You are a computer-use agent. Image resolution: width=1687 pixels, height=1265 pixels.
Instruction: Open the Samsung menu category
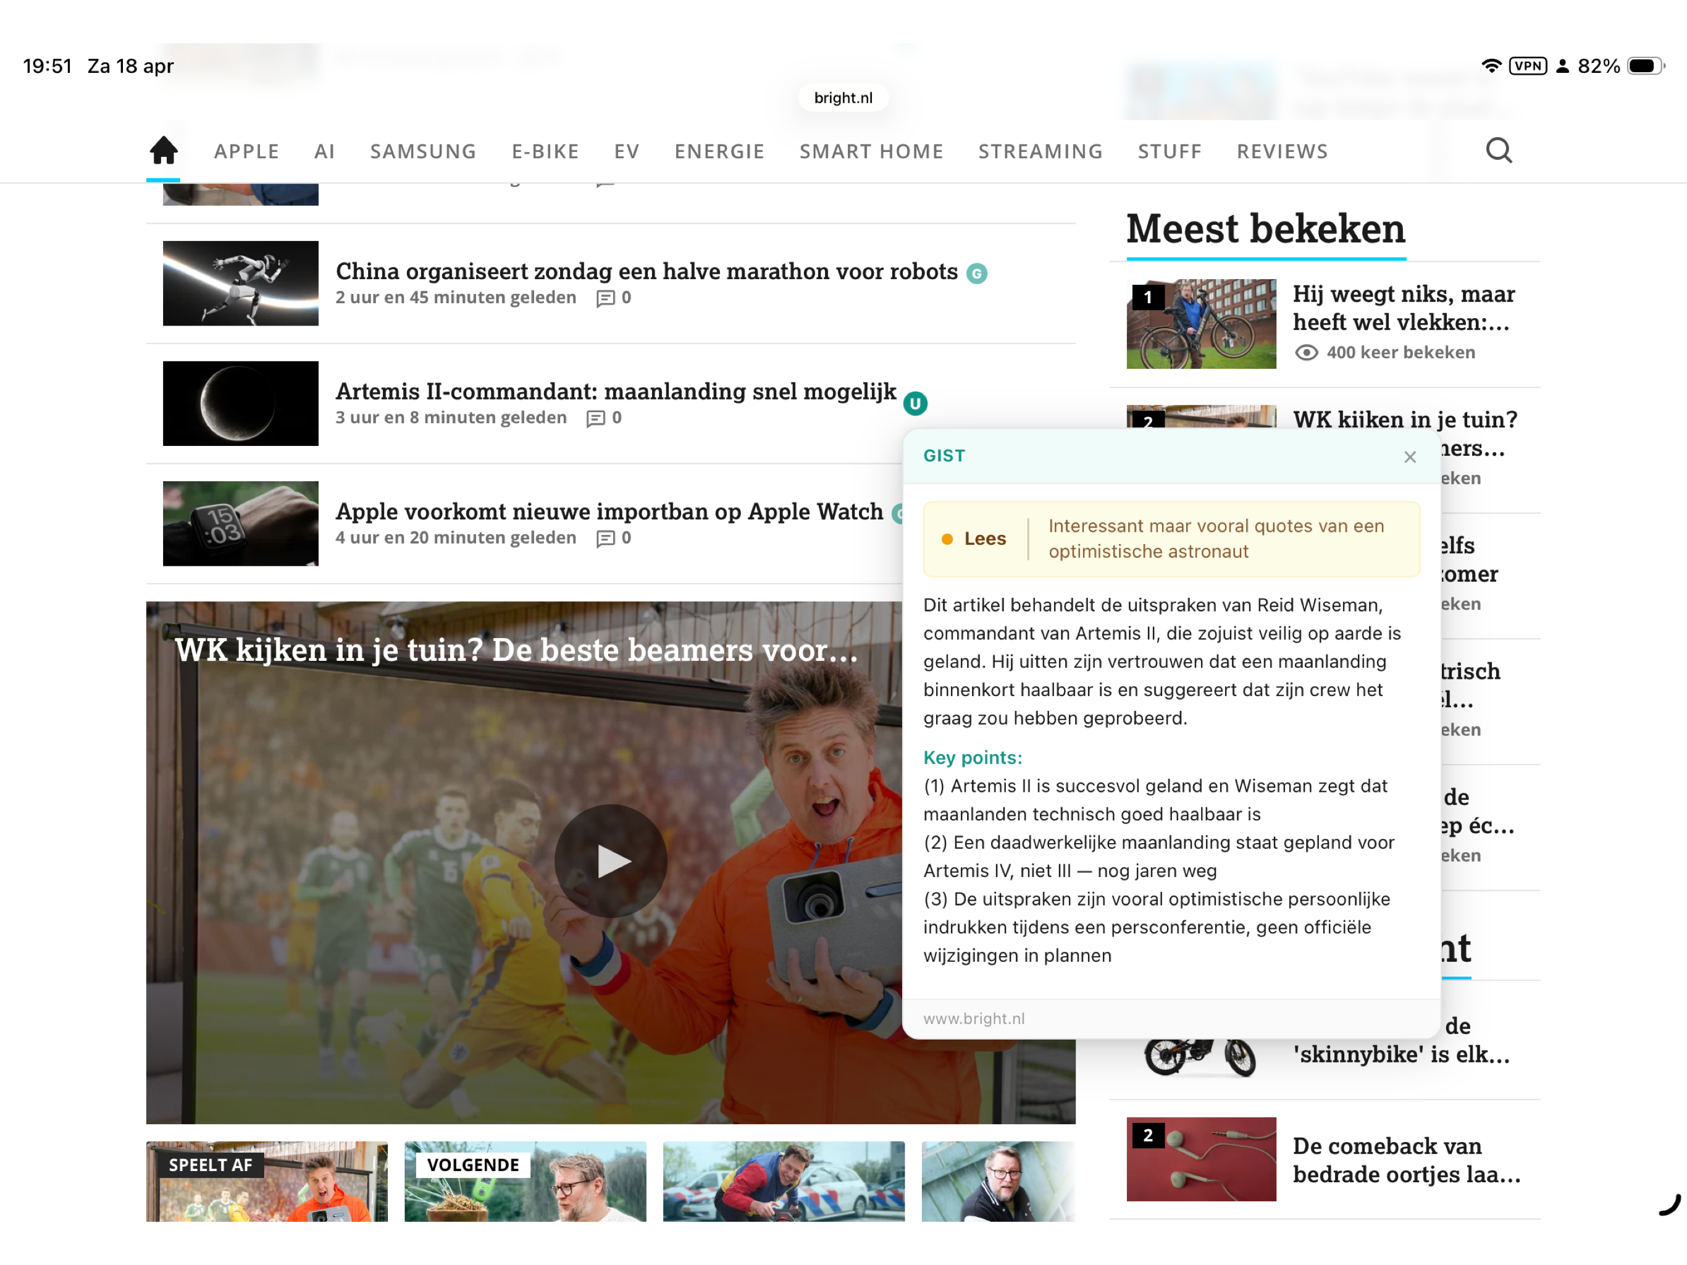(423, 151)
